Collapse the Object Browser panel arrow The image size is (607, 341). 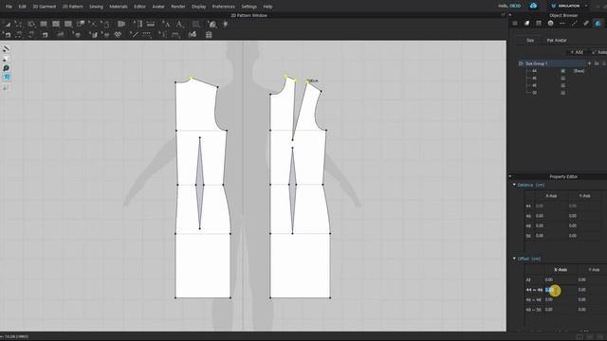click(x=510, y=15)
